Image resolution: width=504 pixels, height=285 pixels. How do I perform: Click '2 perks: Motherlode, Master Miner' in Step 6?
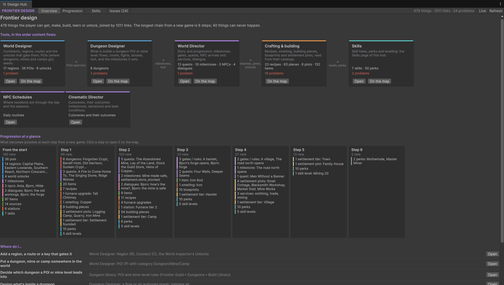(x=375, y=161)
